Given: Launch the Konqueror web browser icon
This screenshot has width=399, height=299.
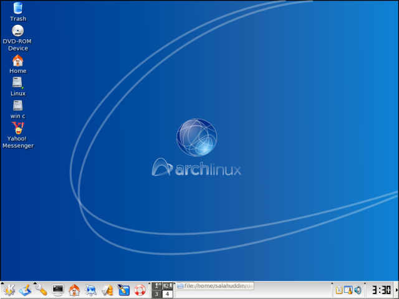Looking at the screenshot, I should 90,290.
